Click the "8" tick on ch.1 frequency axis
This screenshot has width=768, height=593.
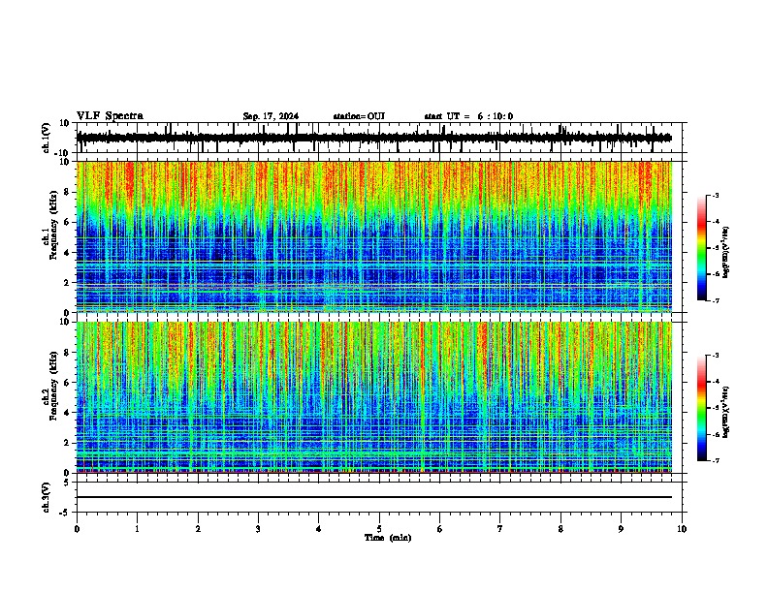68,192
